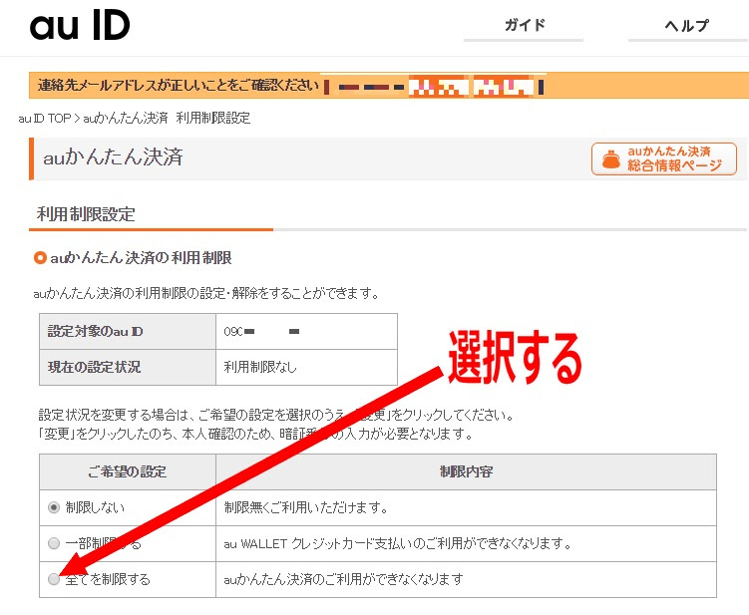
Task: Click the auかんたん決済 page title
Action: pyautogui.click(x=114, y=156)
